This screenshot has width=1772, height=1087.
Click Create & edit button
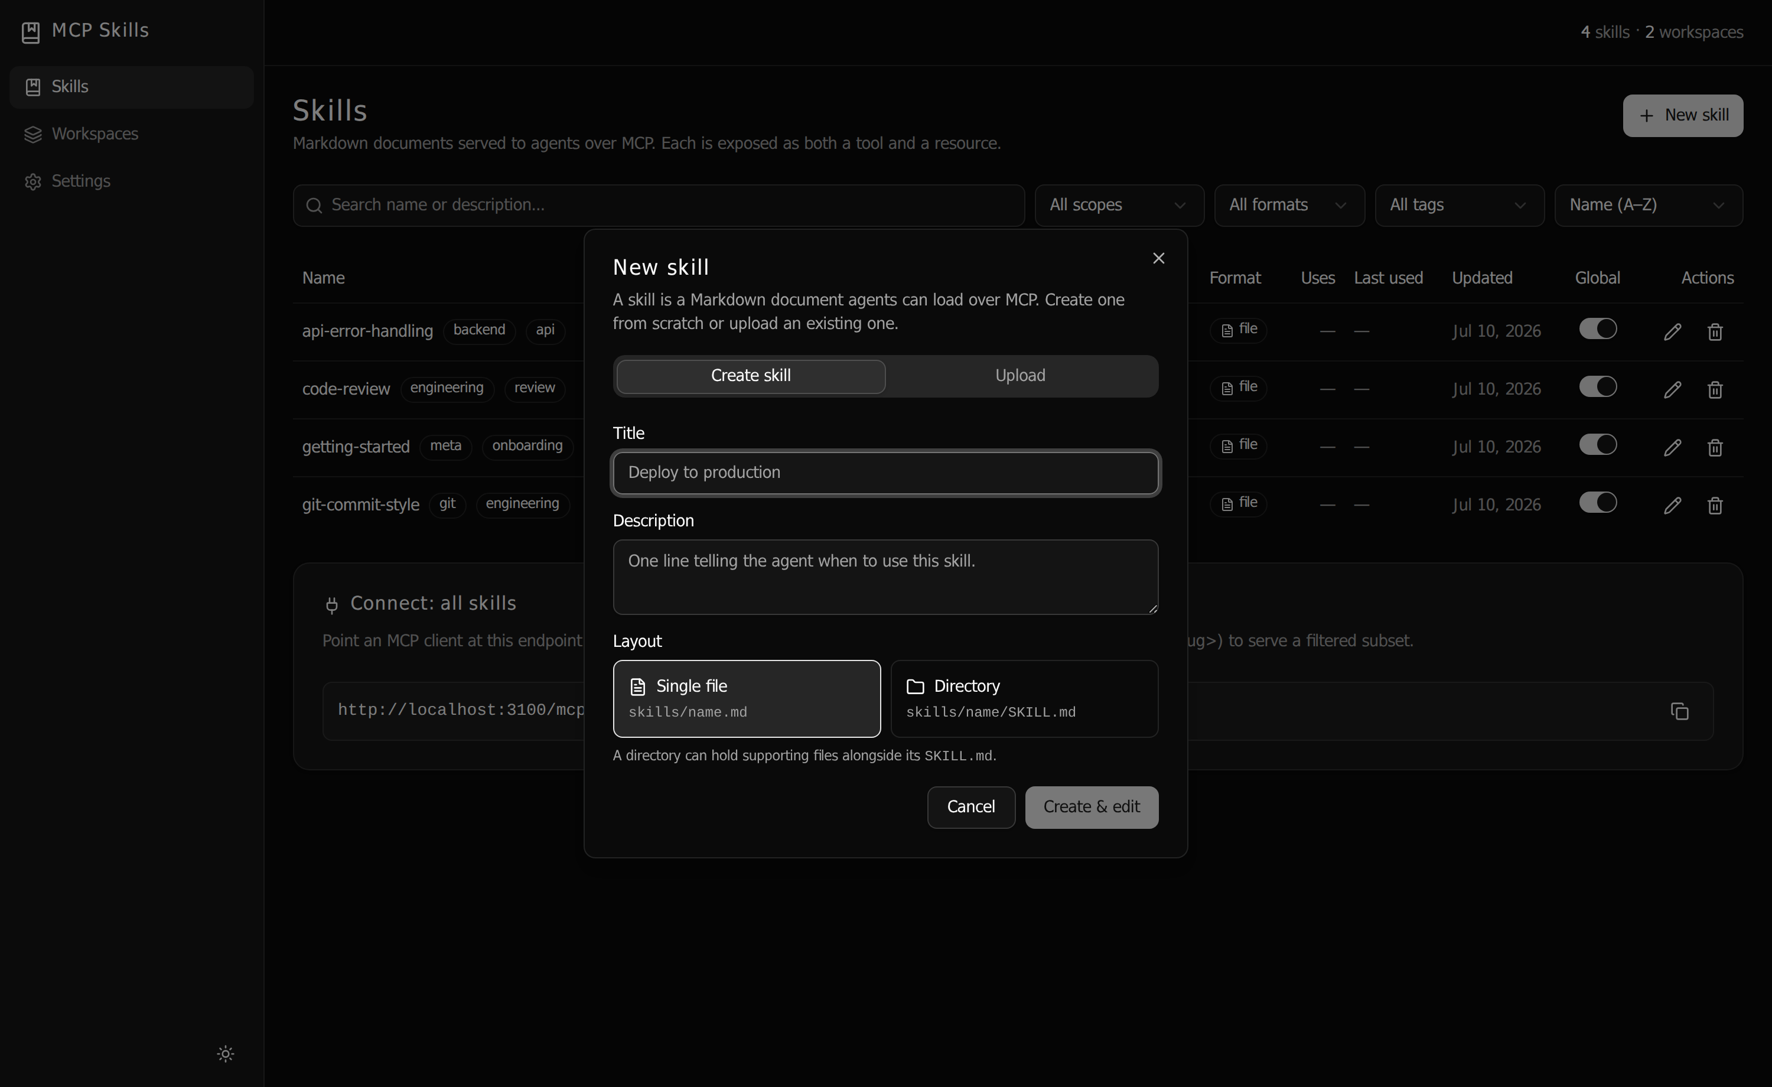pyautogui.click(x=1091, y=807)
